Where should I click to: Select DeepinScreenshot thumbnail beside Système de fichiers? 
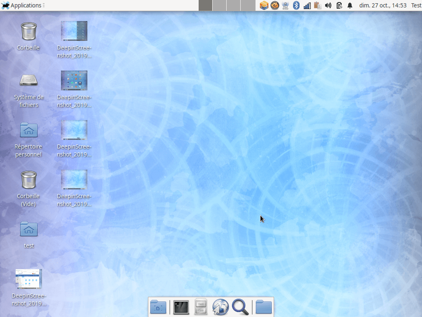(74, 80)
